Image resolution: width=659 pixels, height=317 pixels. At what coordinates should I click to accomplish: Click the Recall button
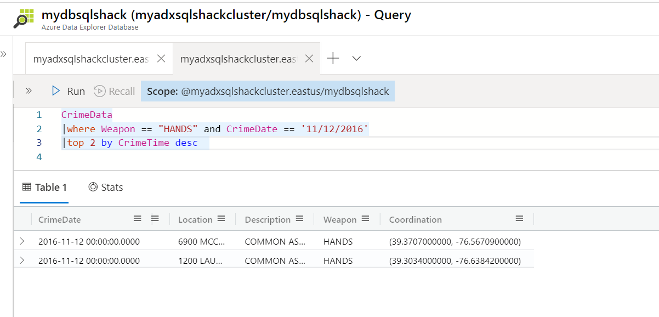[114, 91]
